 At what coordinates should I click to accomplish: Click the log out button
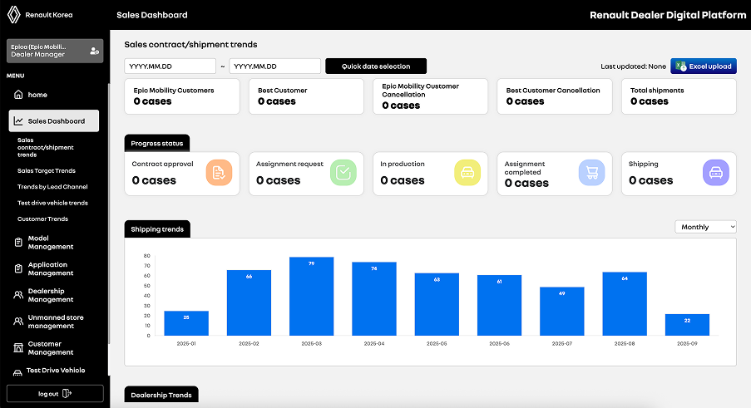click(55, 394)
